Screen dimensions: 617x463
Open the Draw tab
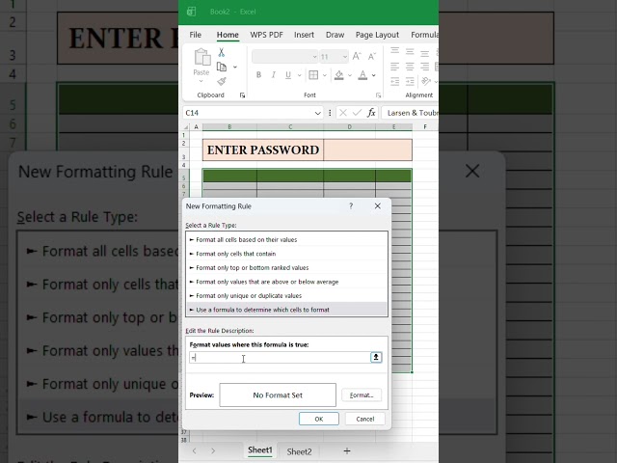pyautogui.click(x=335, y=35)
